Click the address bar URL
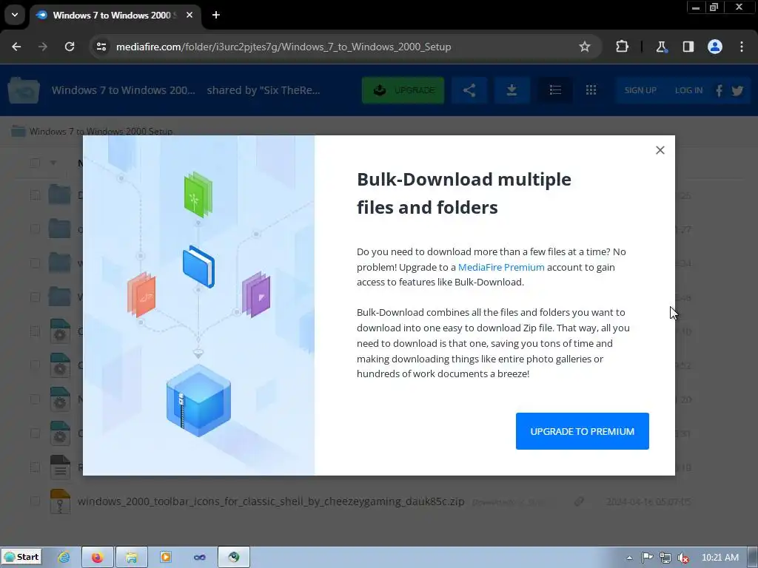Image resolution: width=758 pixels, height=568 pixels. pos(284,47)
